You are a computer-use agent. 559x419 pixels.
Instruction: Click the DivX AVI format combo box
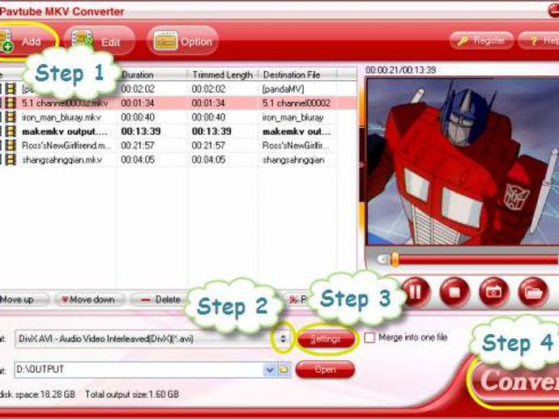pos(153,339)
